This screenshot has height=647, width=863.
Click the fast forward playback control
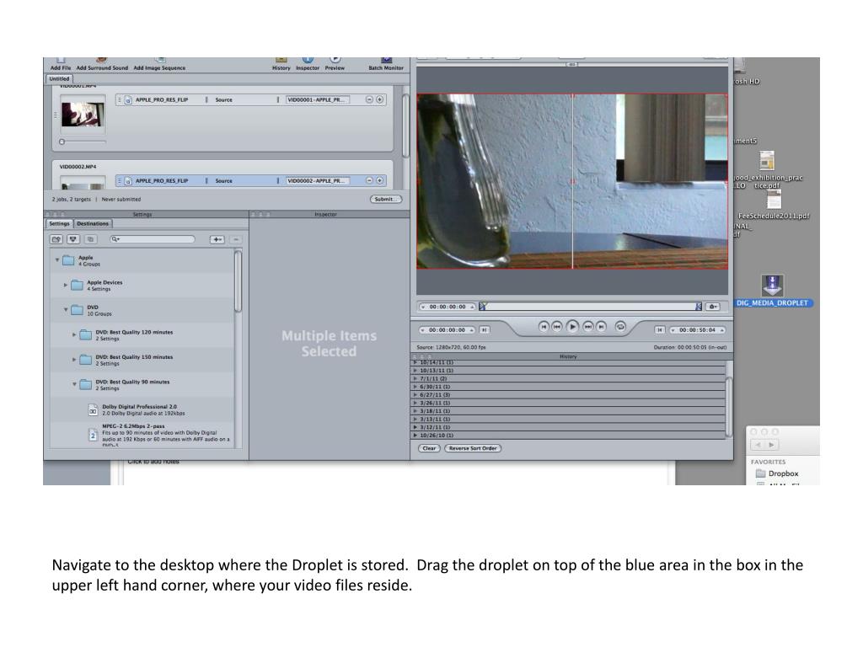[x=587, y=327]
